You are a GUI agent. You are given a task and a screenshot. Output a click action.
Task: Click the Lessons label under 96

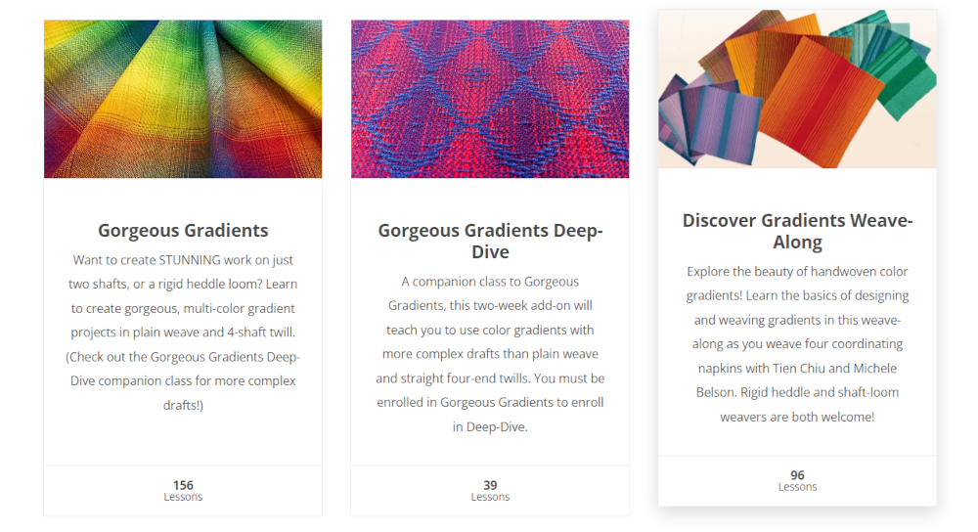(x=797, y=487)
